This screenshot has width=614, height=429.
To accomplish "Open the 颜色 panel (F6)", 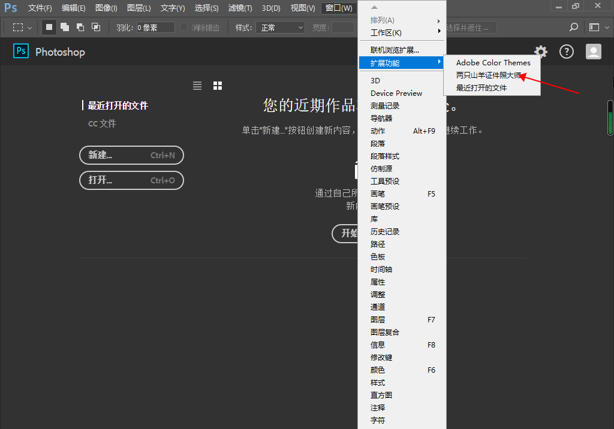I will point(402,370).
